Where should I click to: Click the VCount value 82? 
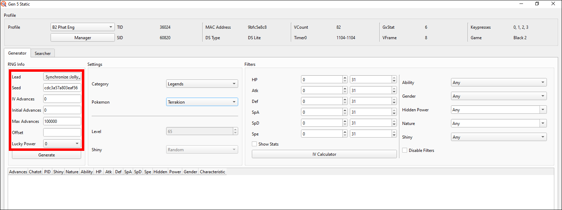(x=339, y=27)
